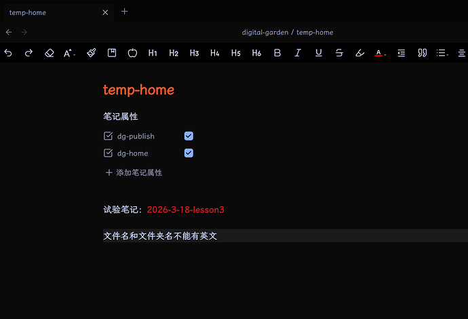Click 添加笔记属性 to add property
The image size is (468, 319).
(x=134, y=172)
